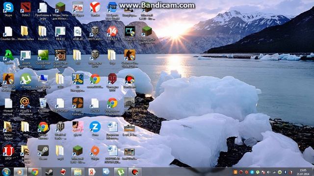Screen dimensions: 314x176
Task: Open Yandex from the taskbar
Action: pos(92,172)
